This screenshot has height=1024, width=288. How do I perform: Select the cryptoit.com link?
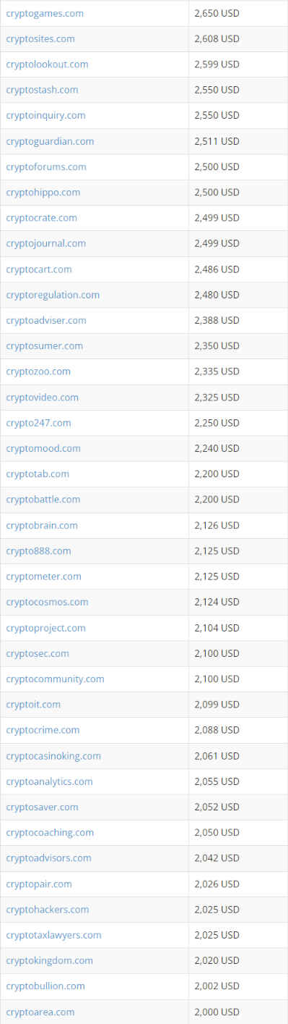tap(33, 704)
